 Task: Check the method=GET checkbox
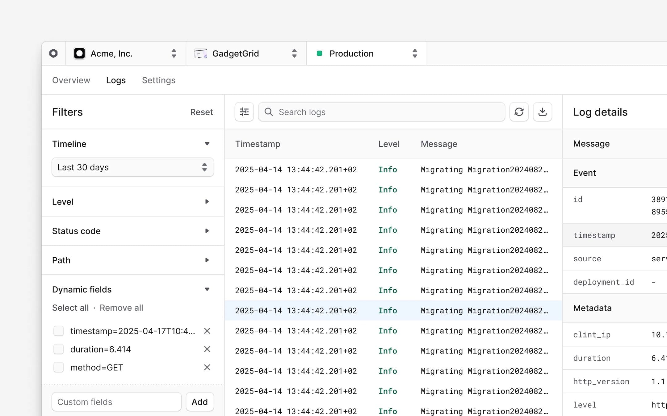pyautogui.click(x=59, y=367)
